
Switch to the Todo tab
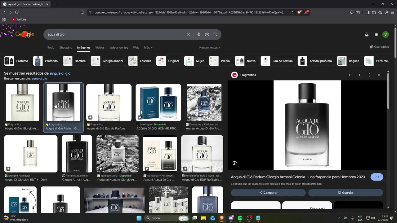[x=51, y=47]
